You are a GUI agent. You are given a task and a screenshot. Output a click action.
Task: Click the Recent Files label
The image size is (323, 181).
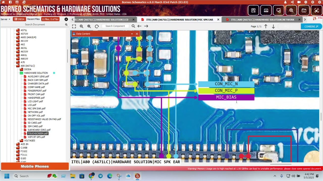[34, 19]
